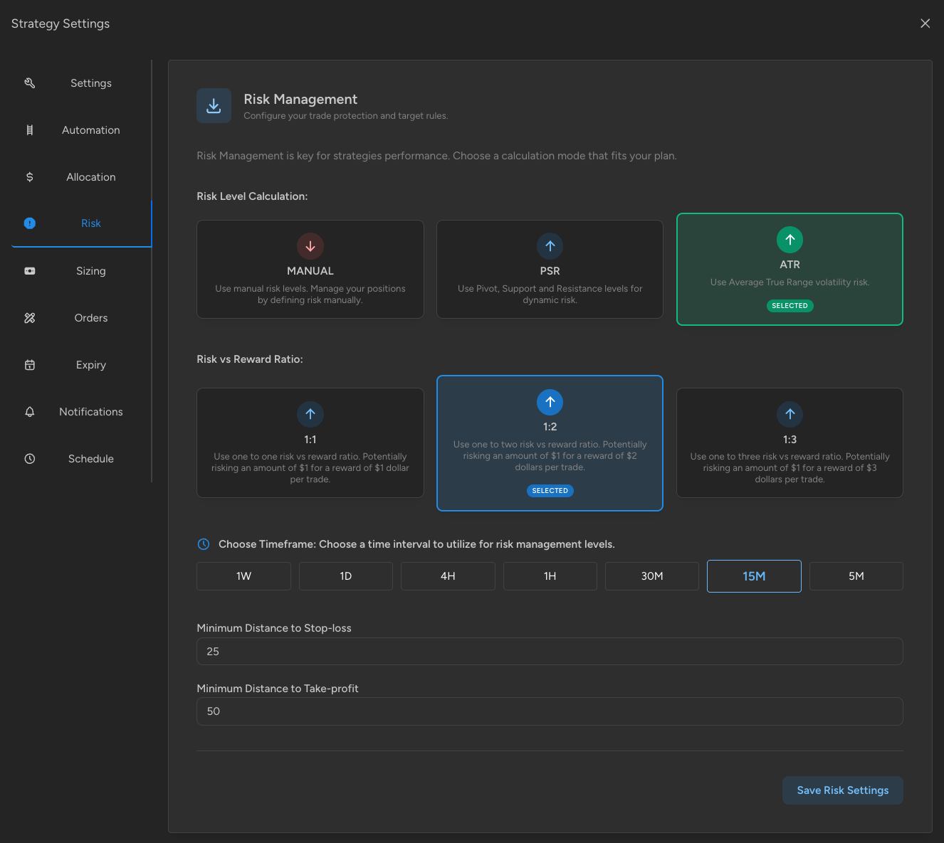The height and width of the screenshot is (843, 944).
Task: Click the 'Risk vs Reward Ratio:' label
Action: [250, 359]
